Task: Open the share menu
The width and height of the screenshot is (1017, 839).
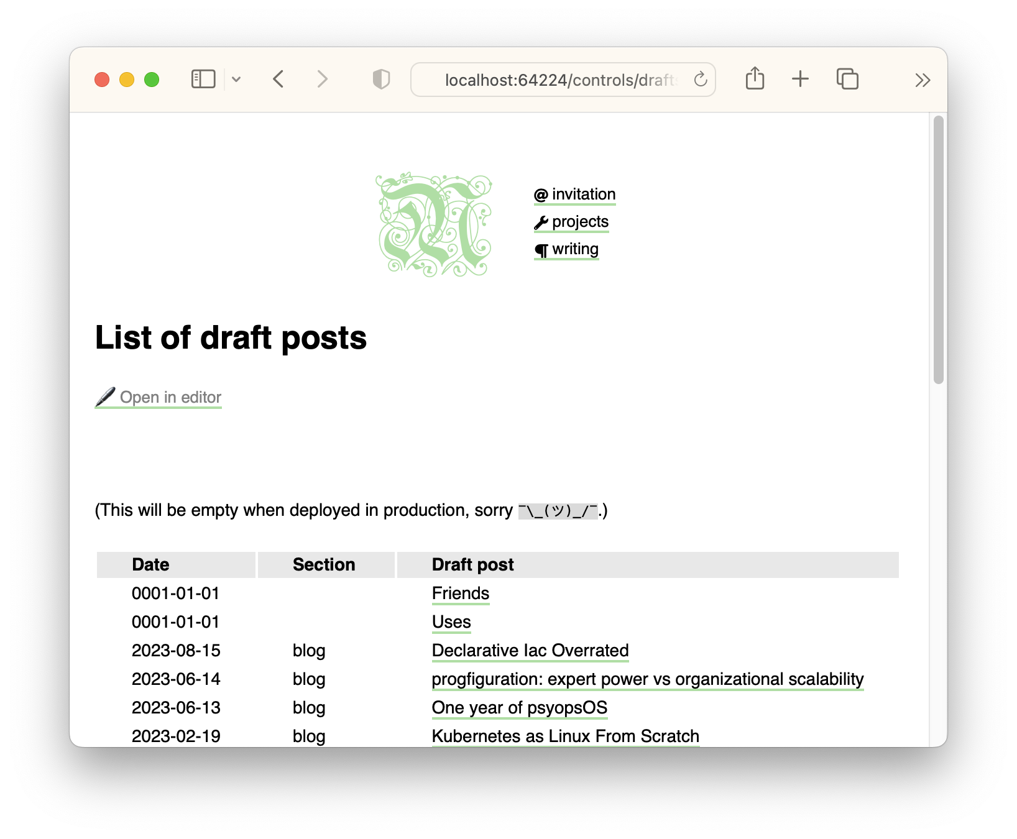Action: click(754, 79)
